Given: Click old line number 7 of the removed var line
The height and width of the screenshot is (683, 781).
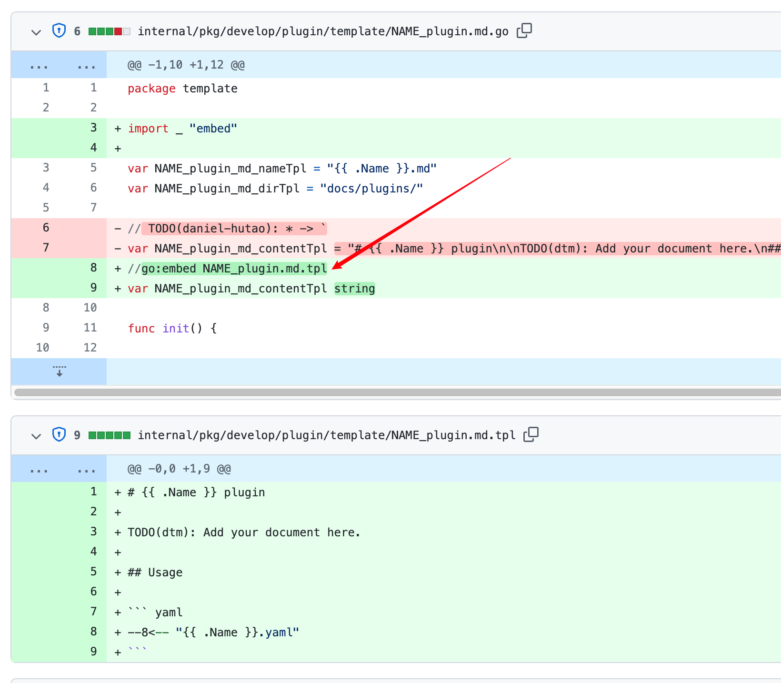Looking at the screenshot, I should point(46,248).
